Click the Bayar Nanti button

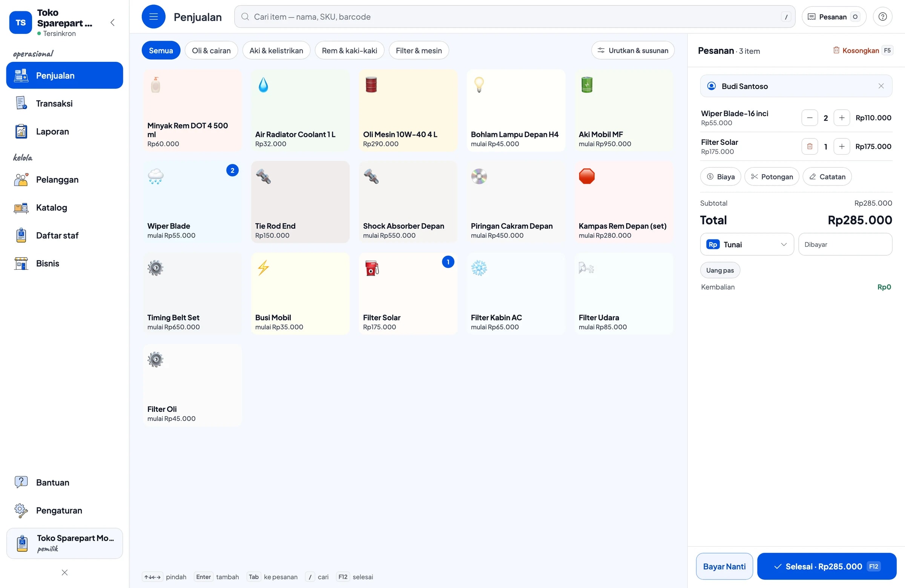coord(724,566)
